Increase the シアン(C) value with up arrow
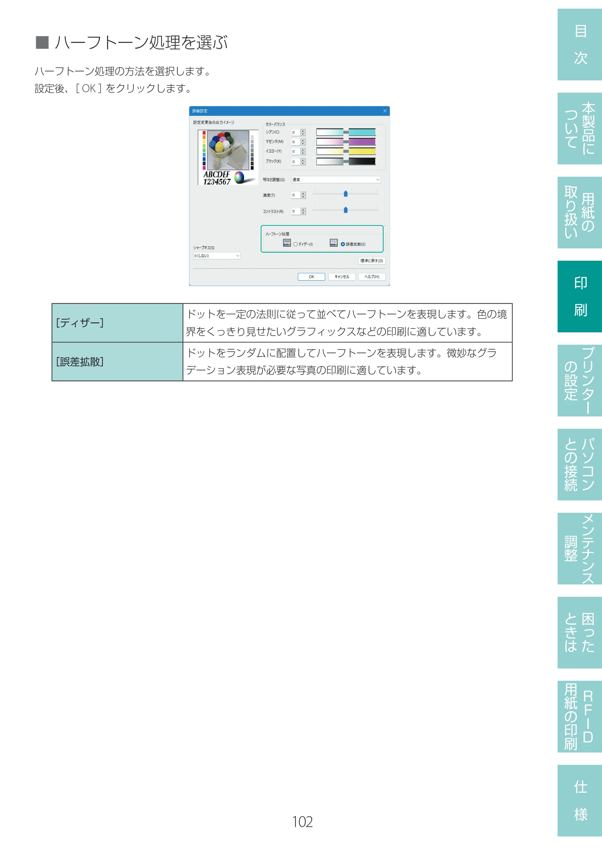Screen dimensions: 602x852 [x=303, y=131]
